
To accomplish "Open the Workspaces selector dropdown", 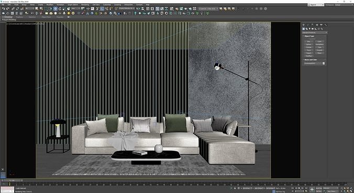I will pos(344,5).
